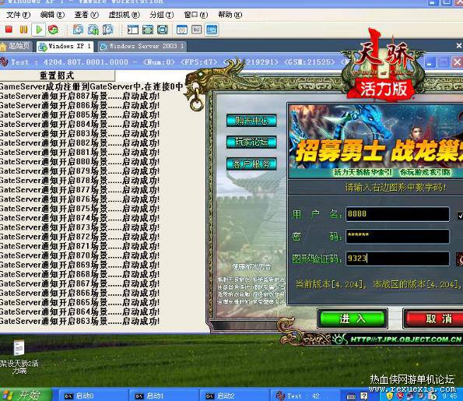Click the Full Screen mode icon
Image resolution: width=463 pixels, height=401 pixels.
point(148,30)
